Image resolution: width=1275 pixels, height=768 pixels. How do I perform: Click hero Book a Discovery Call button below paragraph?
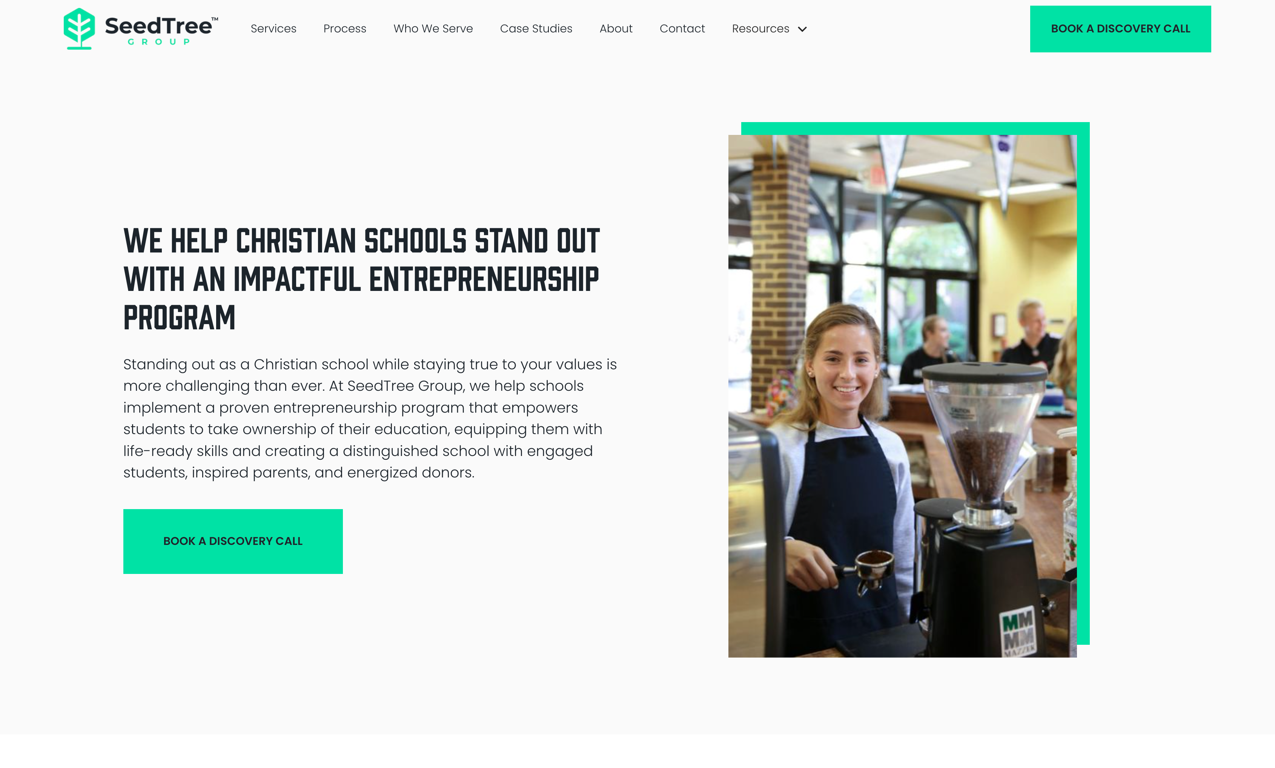[233, 541]
